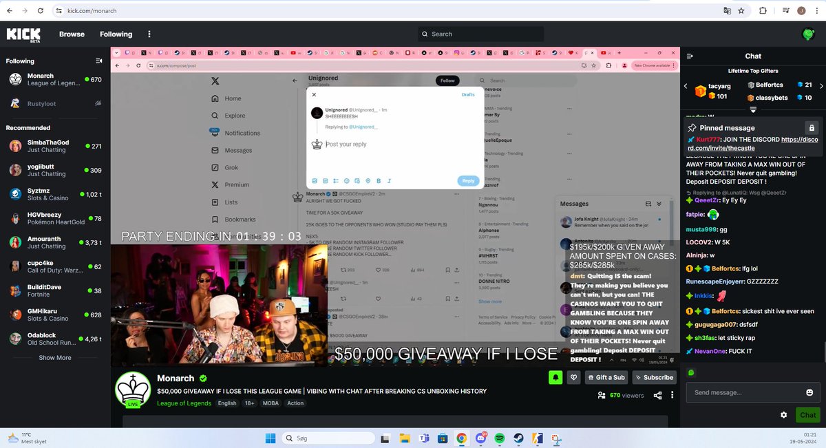Open Amouranth channel
Image resolution: width=826 pixels, height=448 pixels.
click(x=55, y=242)
